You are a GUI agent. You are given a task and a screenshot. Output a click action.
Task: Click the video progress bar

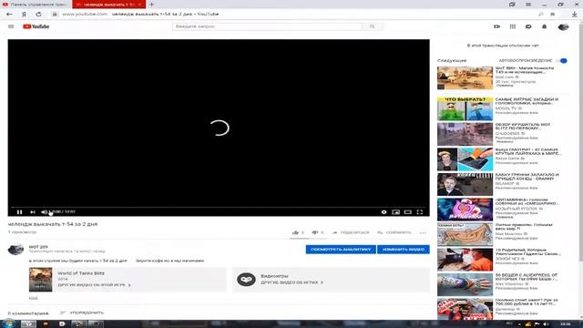point(219,207)
